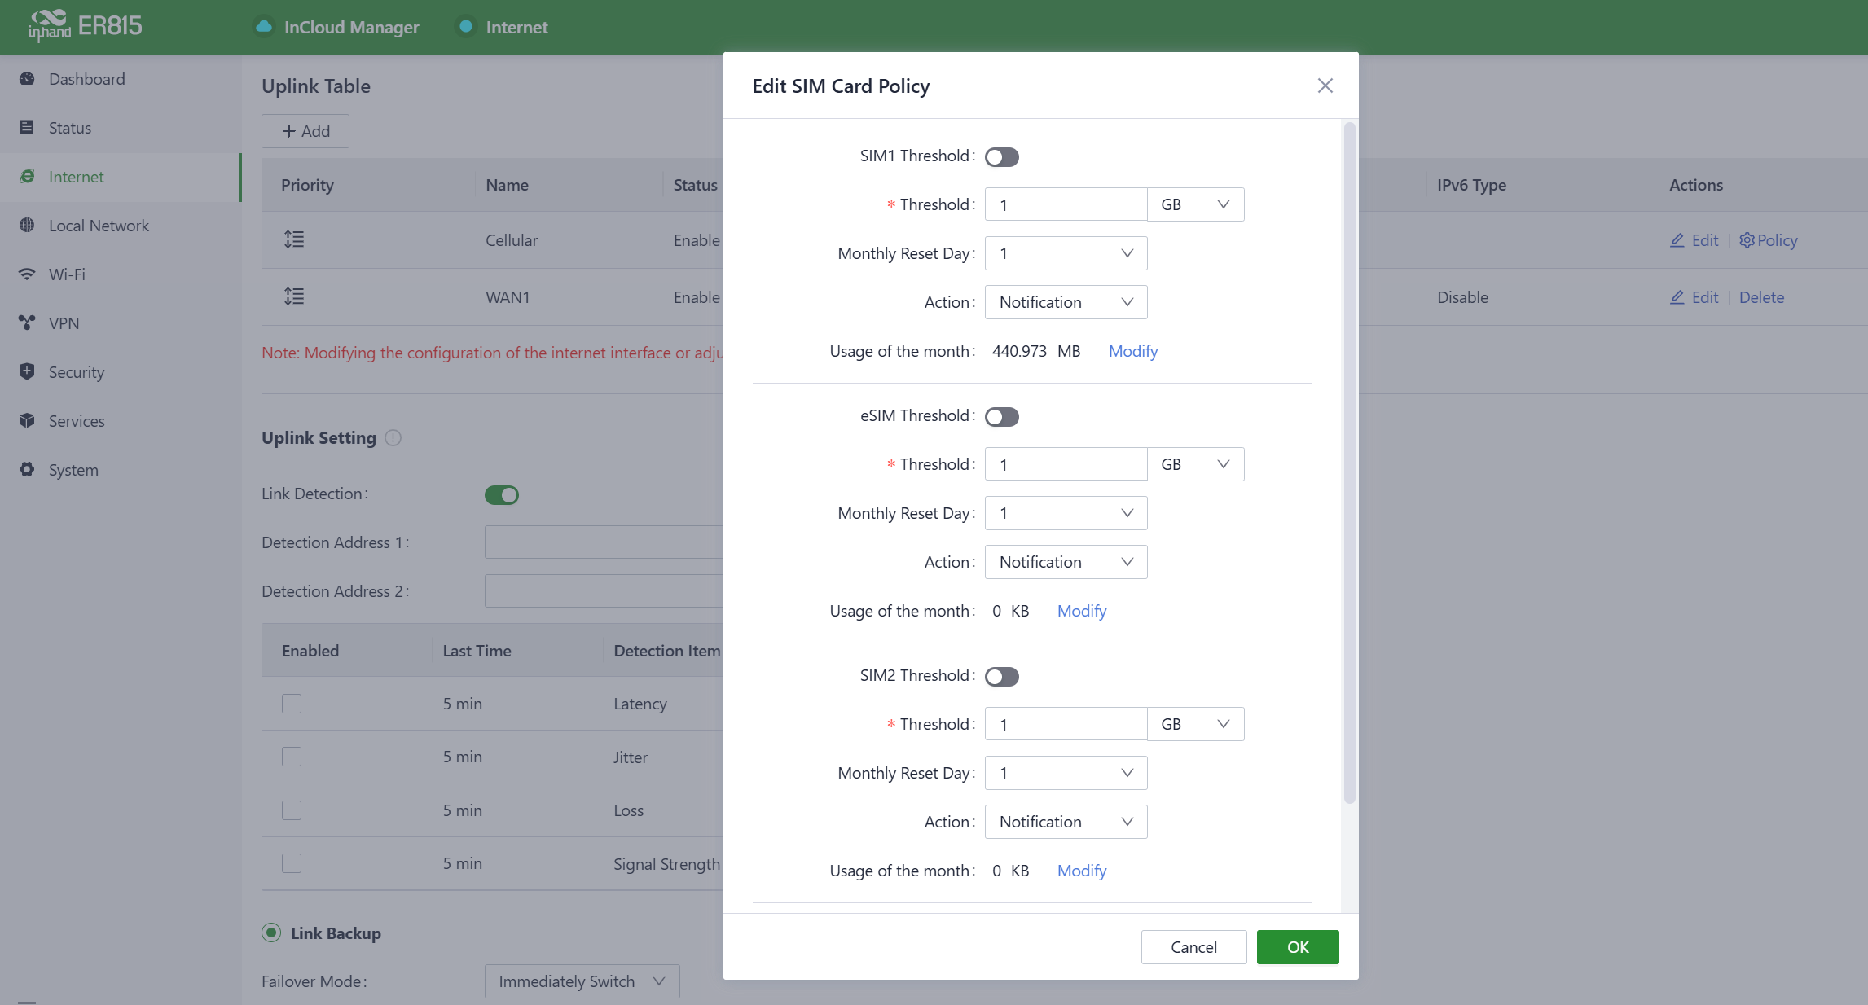The image size is (1868, 1005).
Task: Click the dialog's vertical scrollbar
Action: (1349, 463)
